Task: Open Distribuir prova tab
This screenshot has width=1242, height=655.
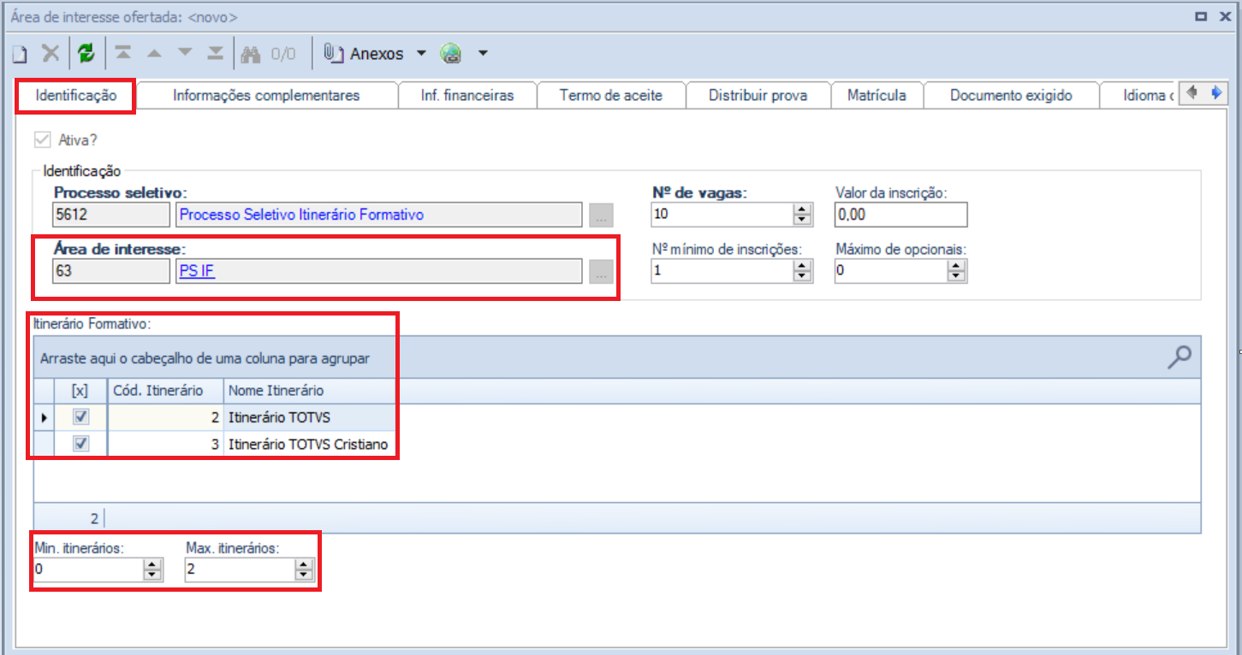Action: (758, 95)
